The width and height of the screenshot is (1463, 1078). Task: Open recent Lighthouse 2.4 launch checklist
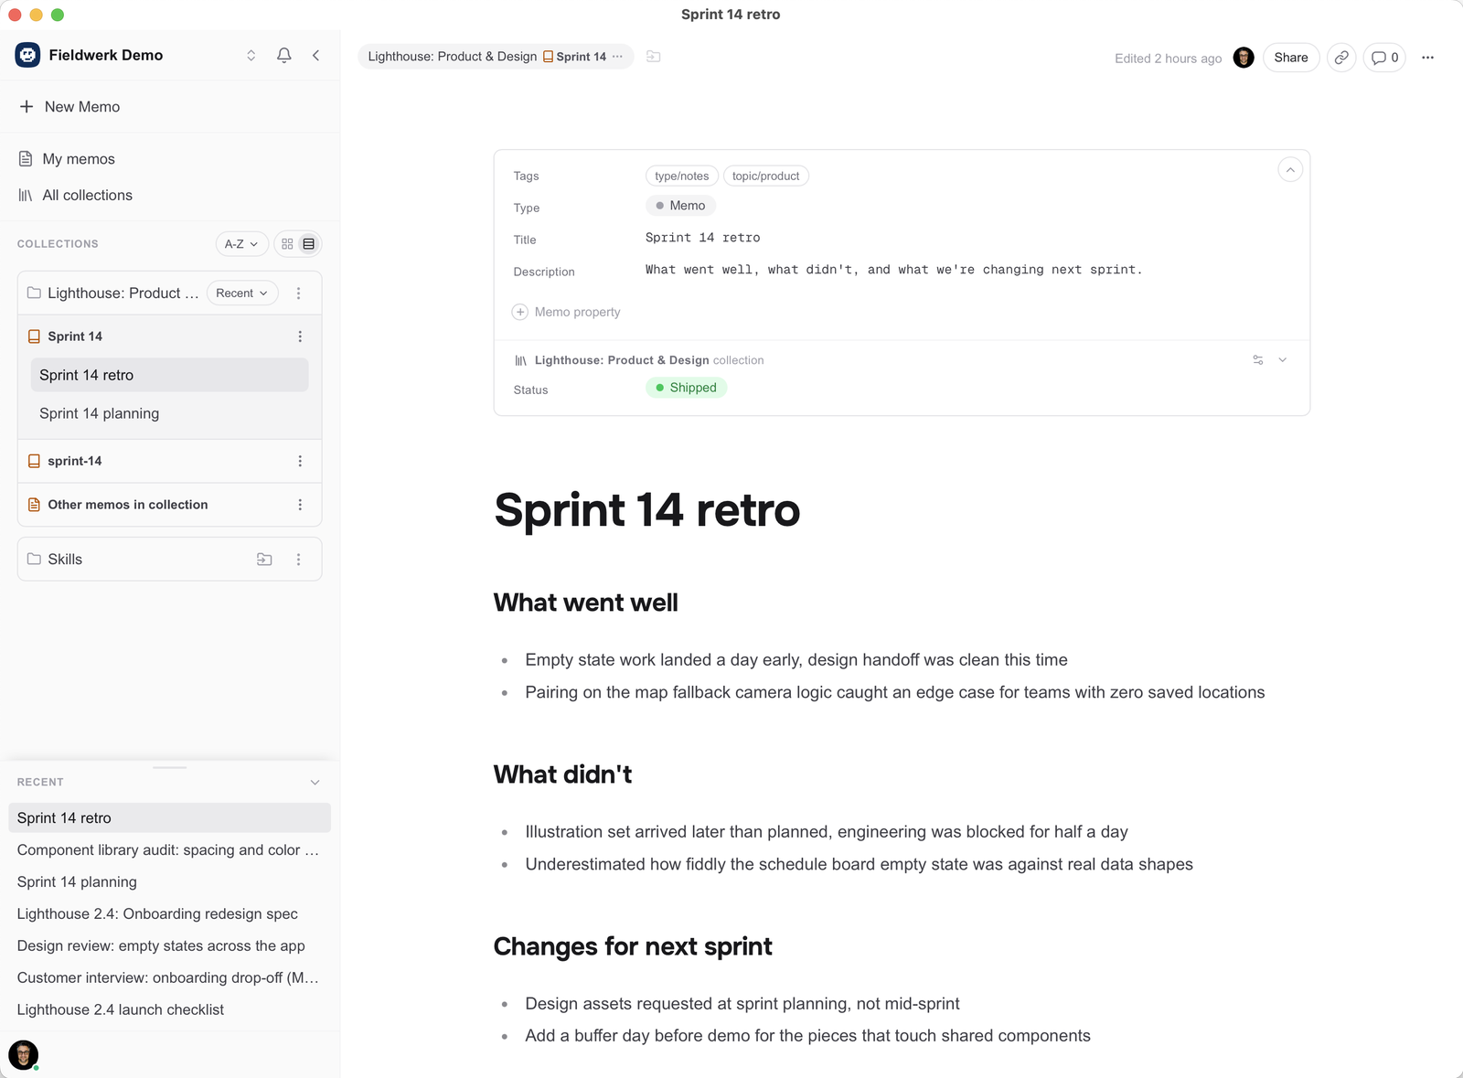click(x=169, y=1010)
